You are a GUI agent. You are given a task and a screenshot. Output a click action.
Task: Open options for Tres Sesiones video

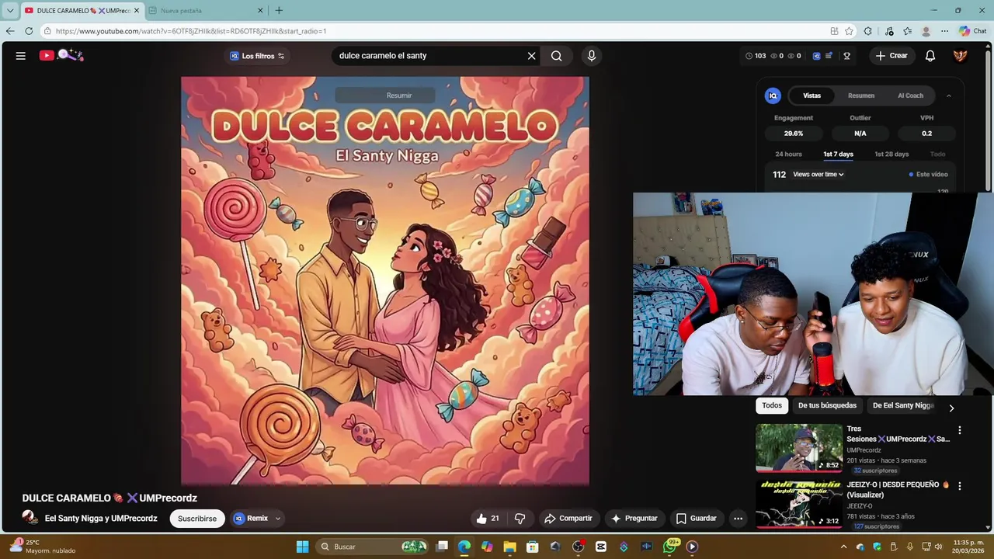(960, 430)
